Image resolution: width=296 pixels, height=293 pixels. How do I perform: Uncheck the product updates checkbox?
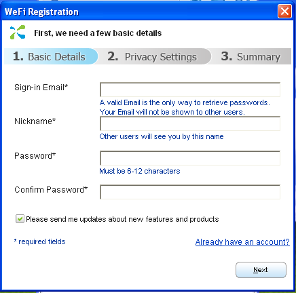20,219
